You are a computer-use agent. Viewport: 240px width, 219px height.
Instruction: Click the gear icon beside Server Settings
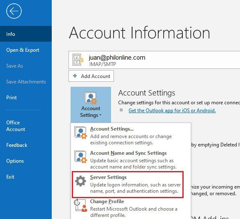click(x=81, y=181)
